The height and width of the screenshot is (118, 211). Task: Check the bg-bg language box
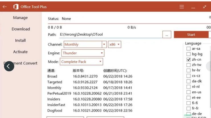pos(188,54)
